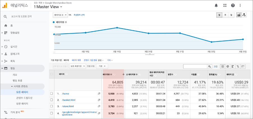Image resolution: width=253 pixels, height=119 pixels.
Task: Open /store.html external link icon
Action: coord(99,106)
